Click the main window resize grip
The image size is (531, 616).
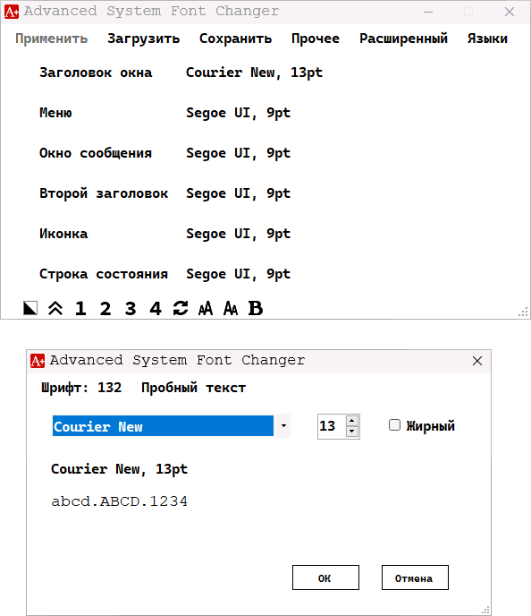pos(523,312)
